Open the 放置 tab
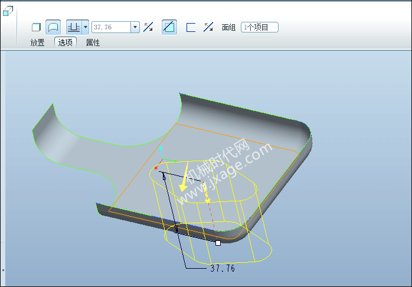The image size is (412, 287). (x=37, y=43)
